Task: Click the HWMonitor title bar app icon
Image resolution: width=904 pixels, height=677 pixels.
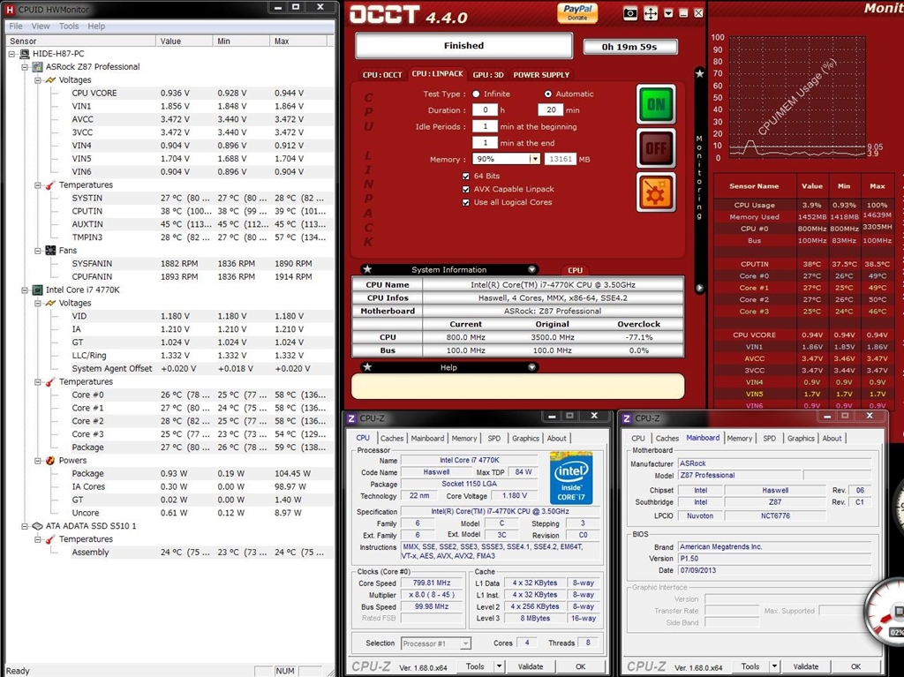Action: click(9, 9)
